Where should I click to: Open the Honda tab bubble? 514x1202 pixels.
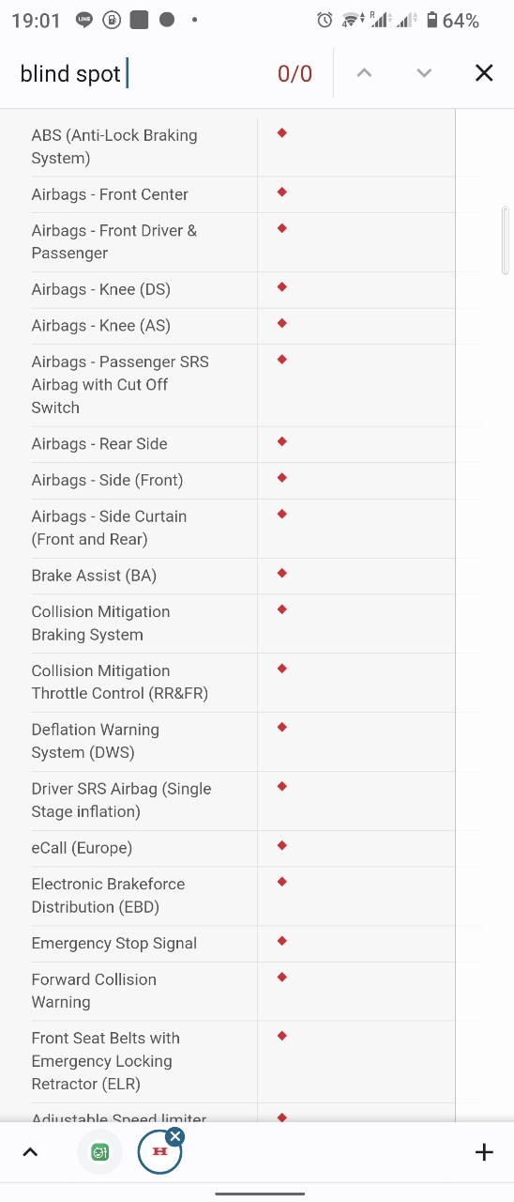(159, 1152)
